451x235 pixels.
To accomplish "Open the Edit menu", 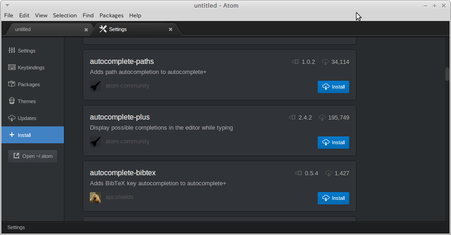I will [24, 16].
